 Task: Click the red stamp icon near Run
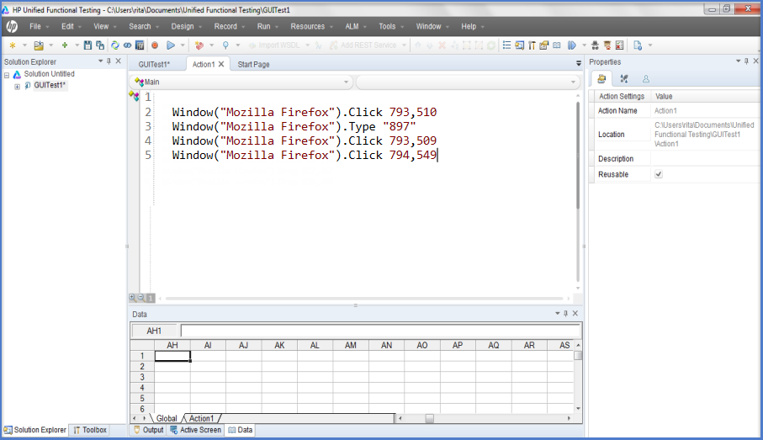199,45
